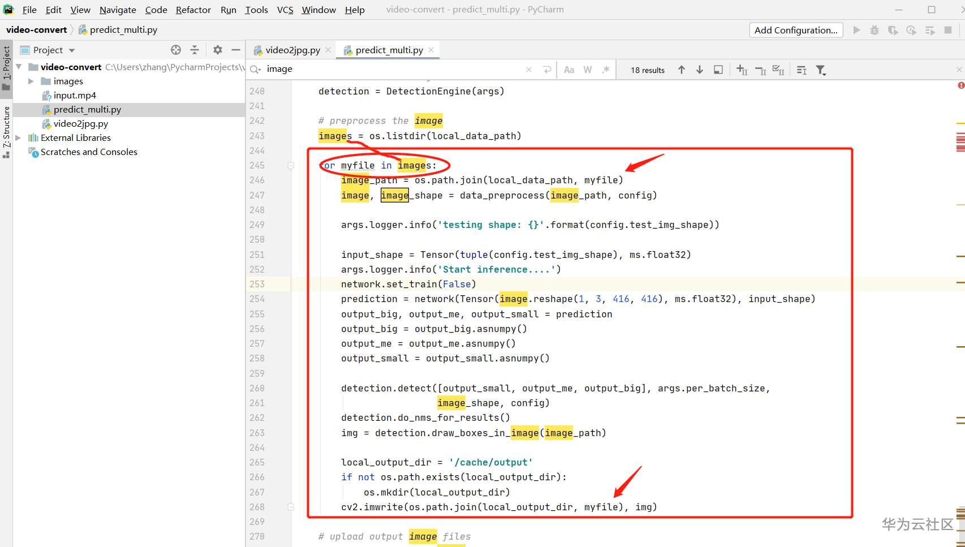Image resolution: width=965 pixels, height=547 pixels.
Task: Switch to the video2jpg.py editor tab
Action: 292,50
